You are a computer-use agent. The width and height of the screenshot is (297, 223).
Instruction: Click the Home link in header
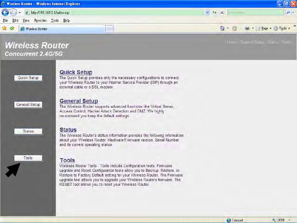232,42
